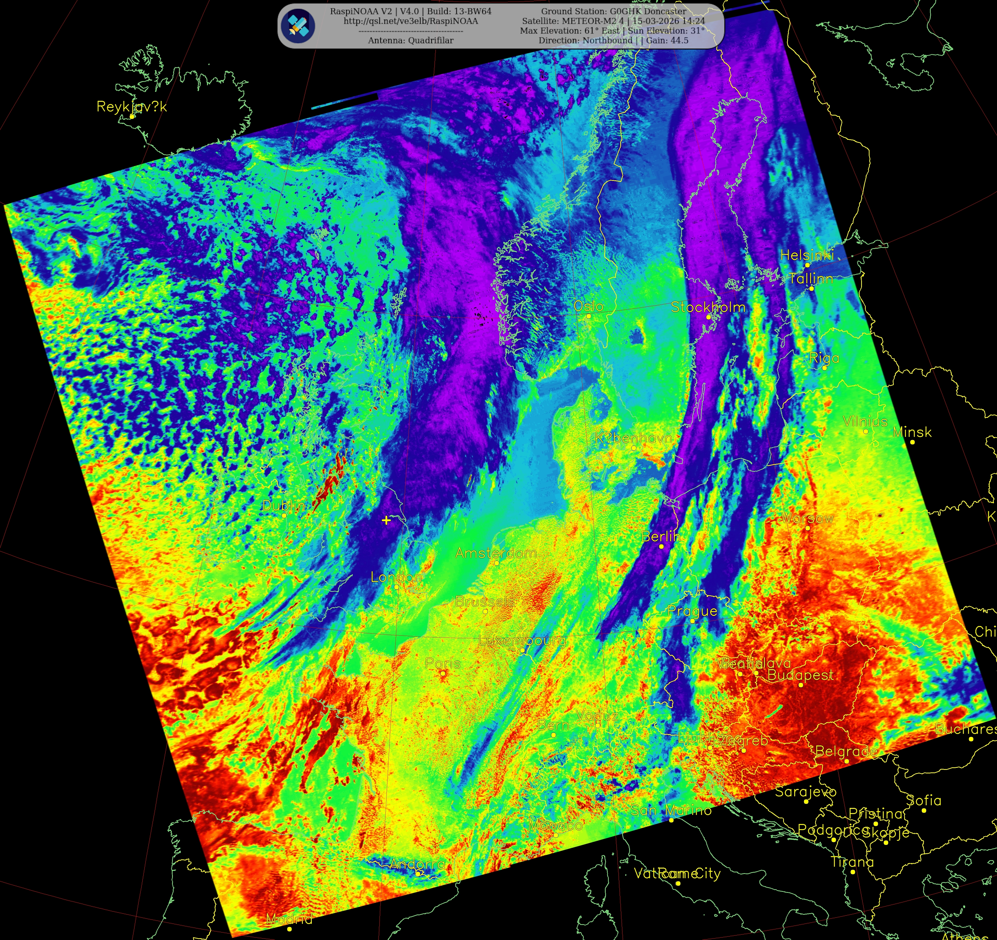Click the Paris city marker dot
This screenshot has height=940, width=997.
pos(443,673)
